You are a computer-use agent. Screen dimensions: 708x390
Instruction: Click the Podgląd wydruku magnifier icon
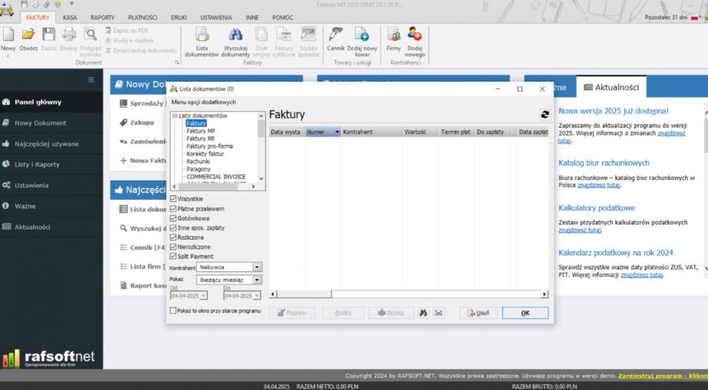90,34
